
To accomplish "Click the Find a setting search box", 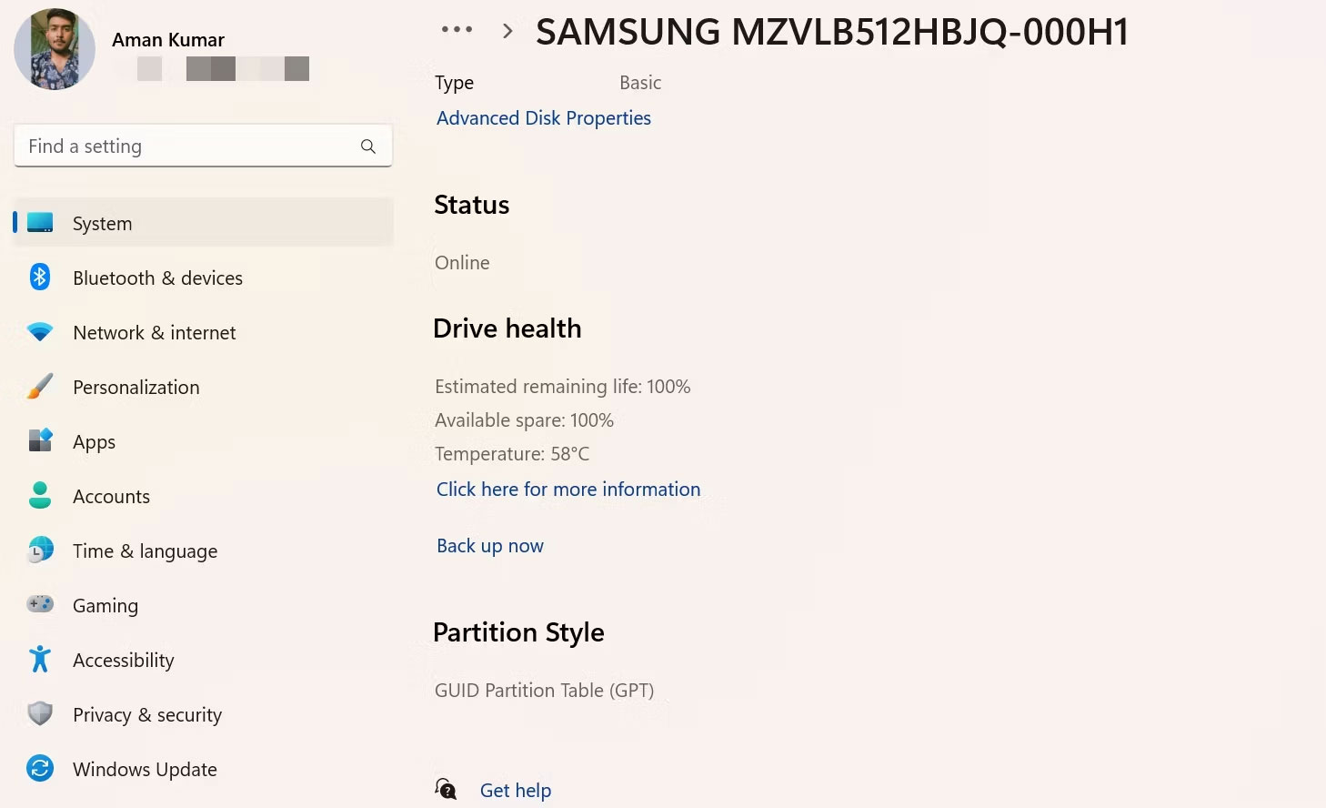I will (x=204, y=146).
